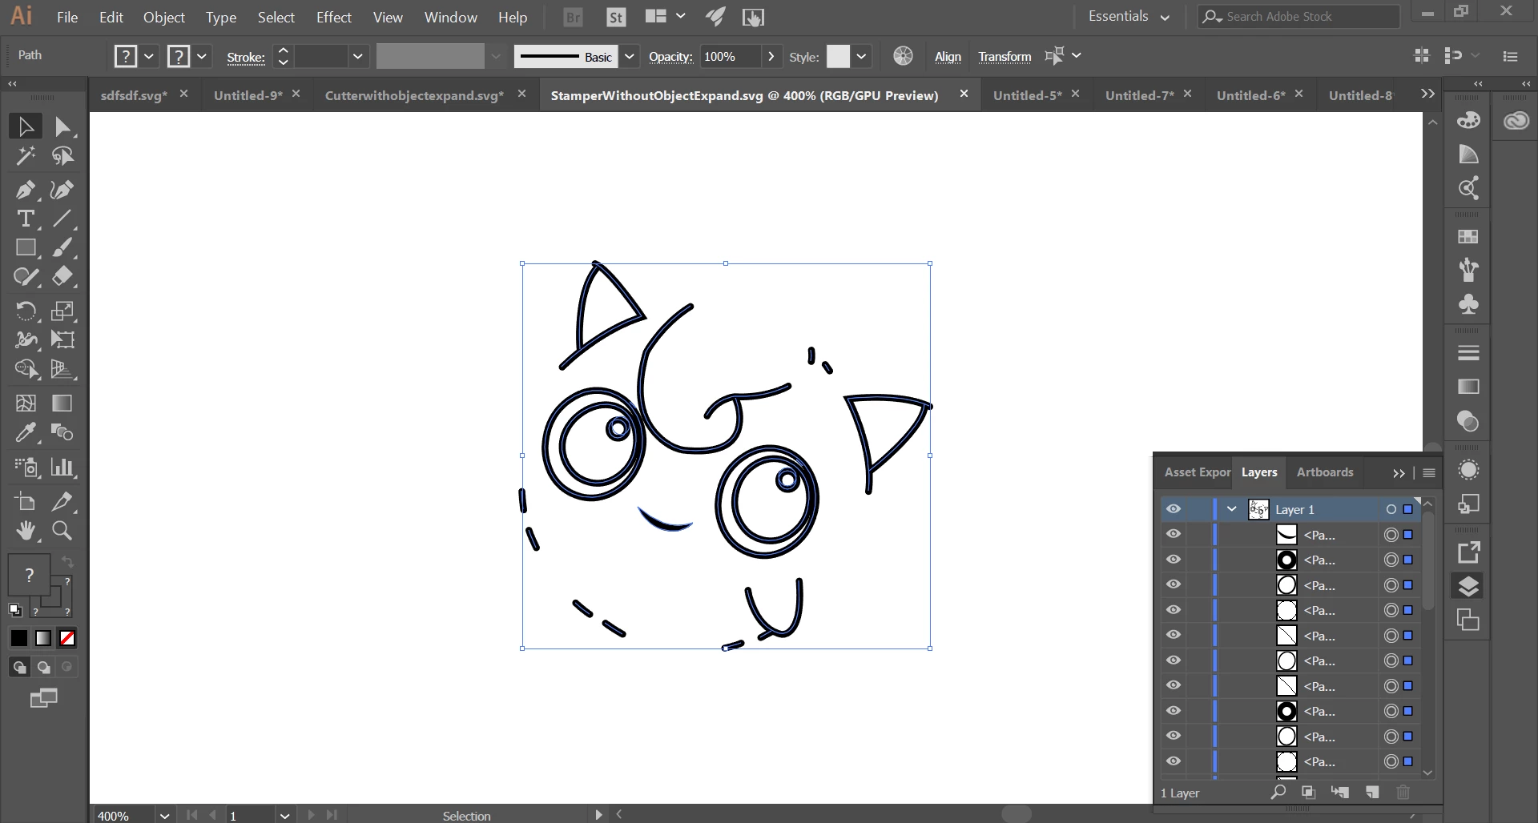The image size is (1538, 823).
Task: Click the Transform link in control bar
Action: point(1005,57)
